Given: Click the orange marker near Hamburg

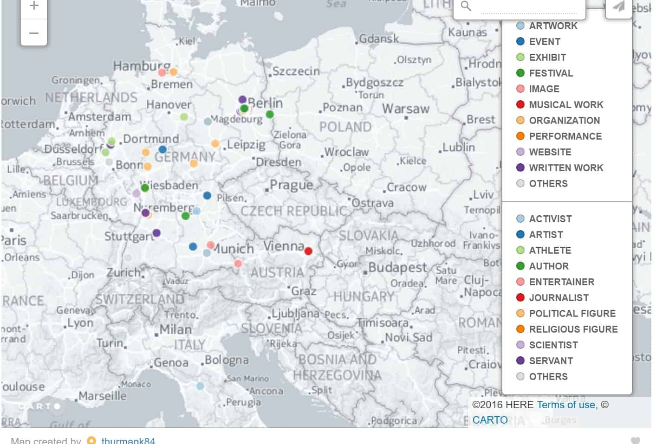Looking at the screenshot, I should [x=173, y=72].
